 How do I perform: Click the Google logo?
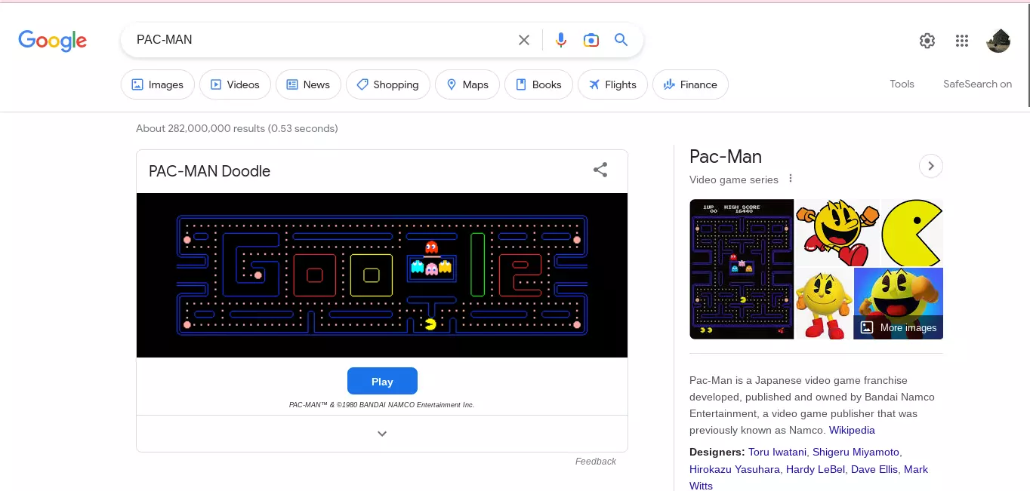[x=53, y=41]
